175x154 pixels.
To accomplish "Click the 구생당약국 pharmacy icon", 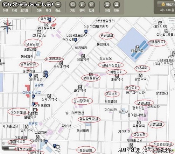I will tap(37, 137).
